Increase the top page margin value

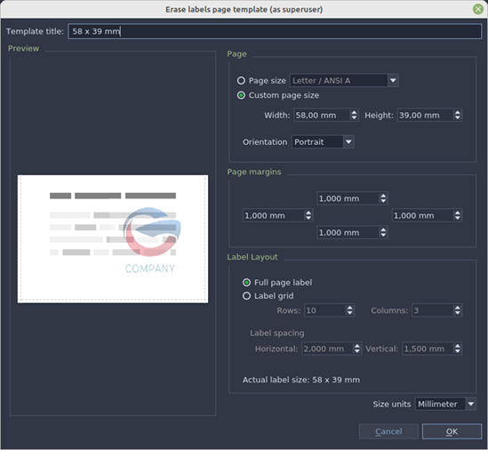pyautogui.click(x=383, y=196)
